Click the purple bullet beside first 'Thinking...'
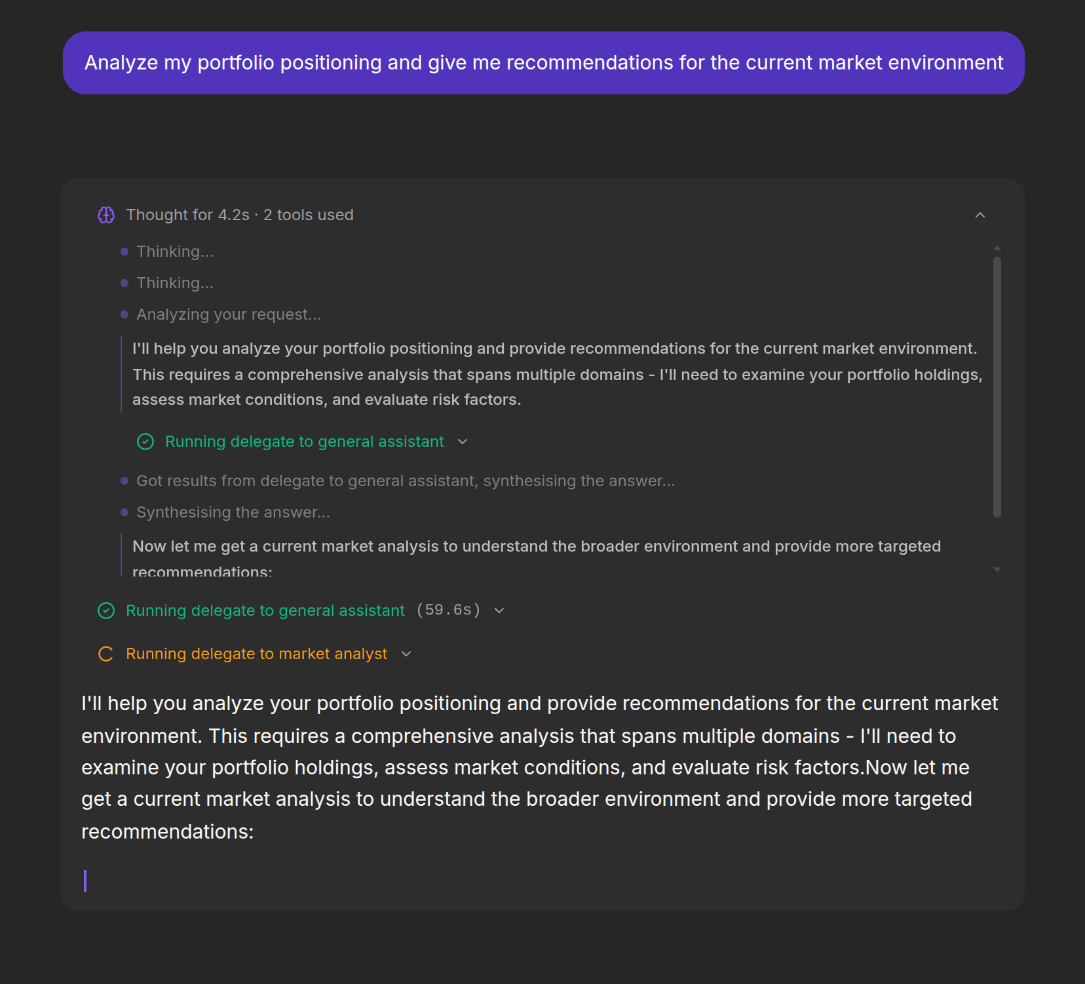The image size is (1085, 984). 124,252
